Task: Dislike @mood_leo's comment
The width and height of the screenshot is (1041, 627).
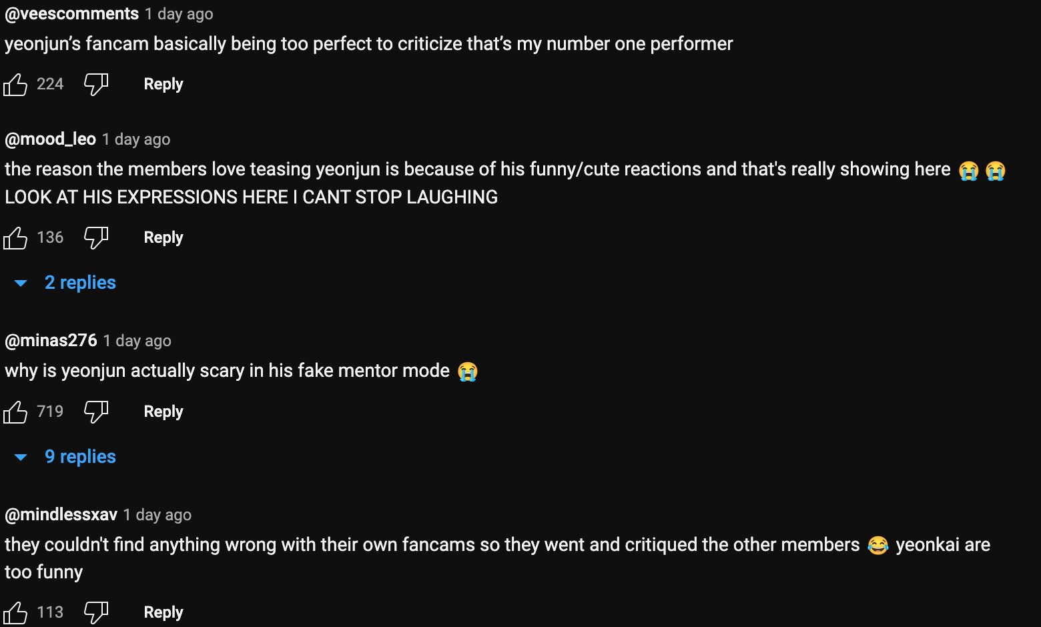Action: pos(95,237)
